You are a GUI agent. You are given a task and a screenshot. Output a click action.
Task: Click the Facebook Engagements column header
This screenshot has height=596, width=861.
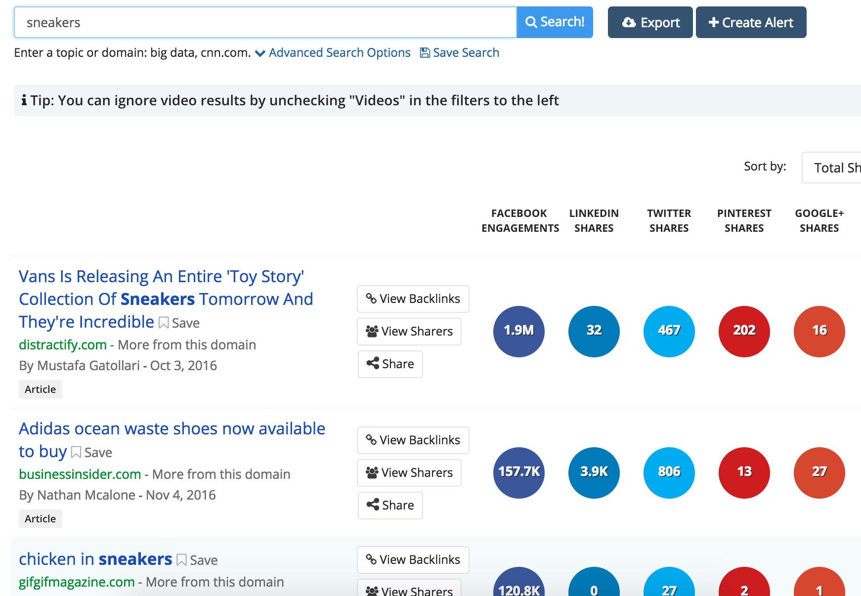click(x=520, y=221)
